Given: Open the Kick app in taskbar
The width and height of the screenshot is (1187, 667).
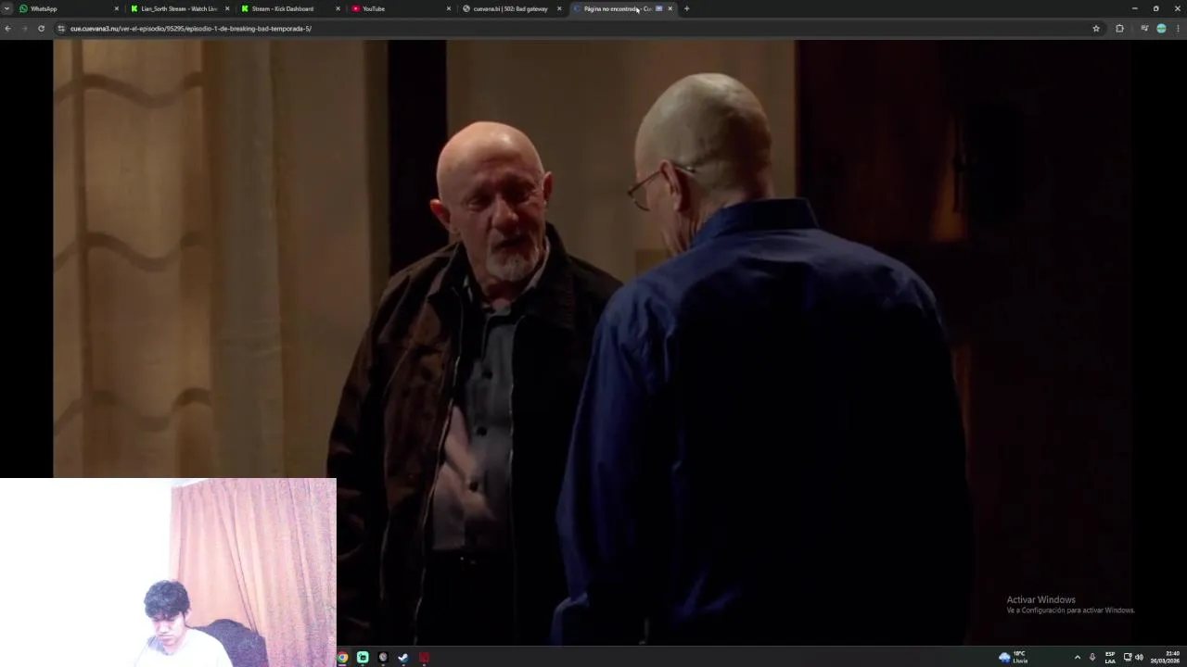Looking at the screenshot, I should pyautogui.click(x=363, y=658).
